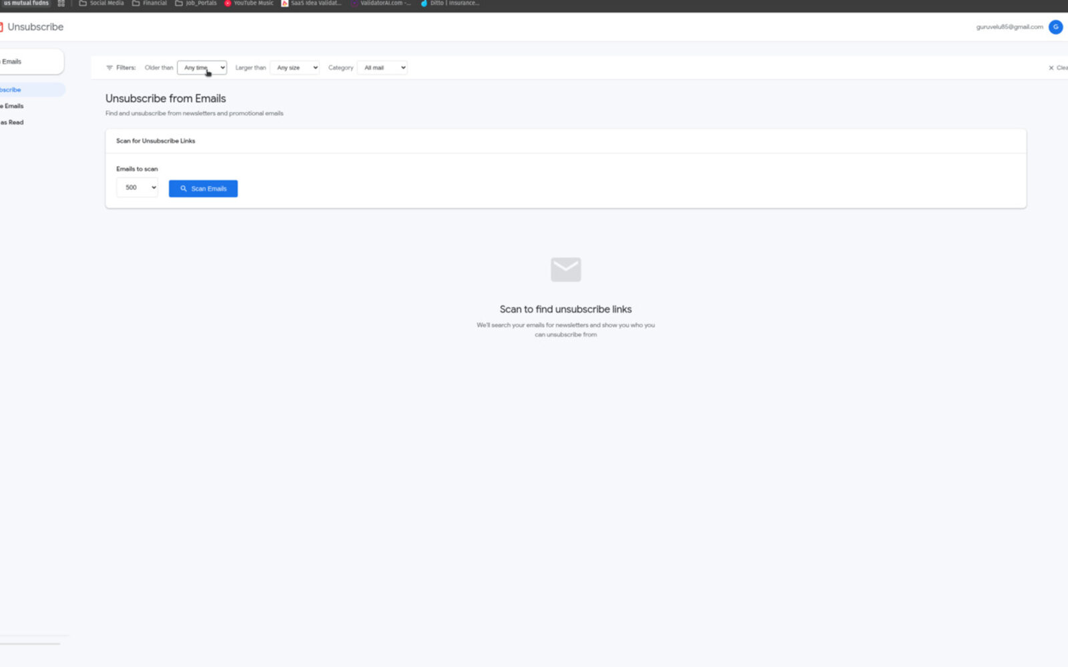Click the 'Category' filter label
This screenshot has height=667, width=1068.
340,67
